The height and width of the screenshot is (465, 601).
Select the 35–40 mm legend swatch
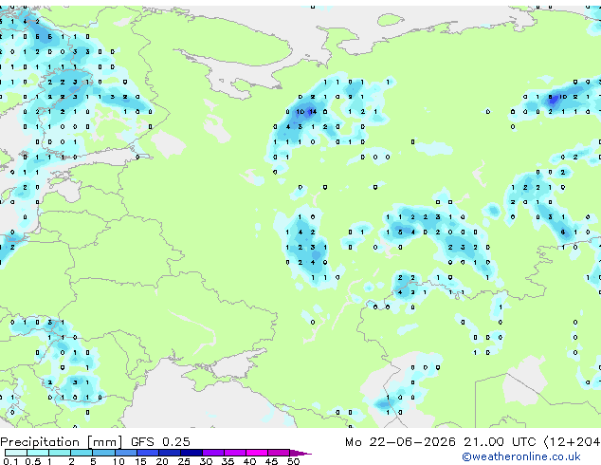(x=235, y=453)
